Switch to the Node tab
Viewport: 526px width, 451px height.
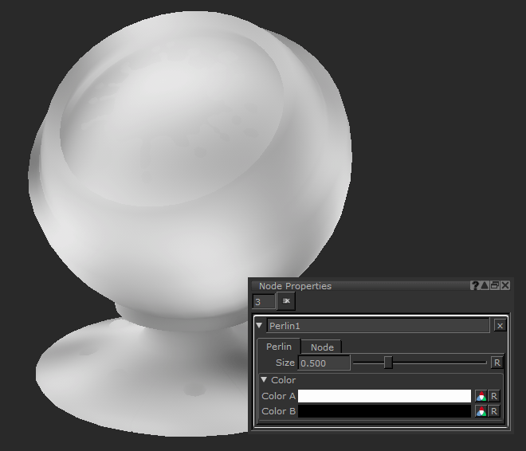click(322, 347)
